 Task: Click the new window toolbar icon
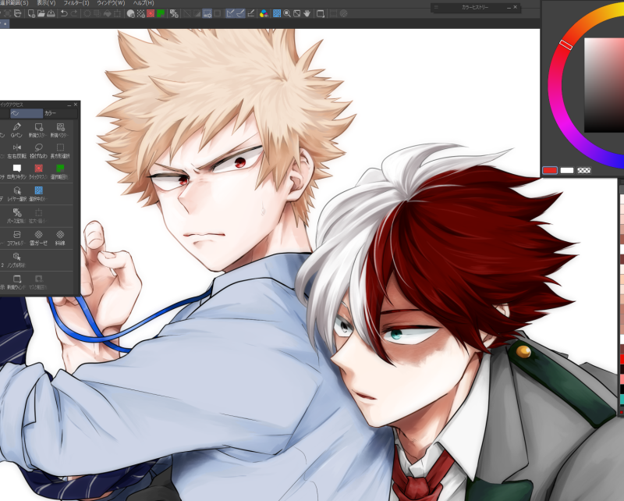pyautogui.click(x=321, y=13)
